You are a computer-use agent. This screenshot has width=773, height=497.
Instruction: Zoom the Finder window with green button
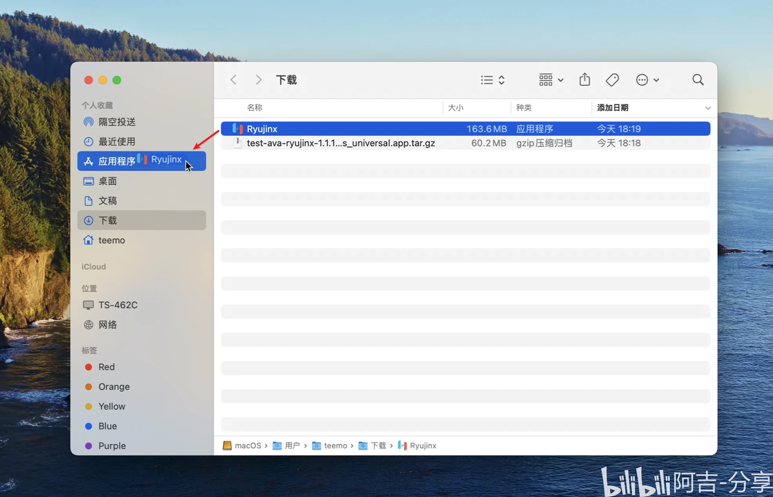click(x=117, y=80)
